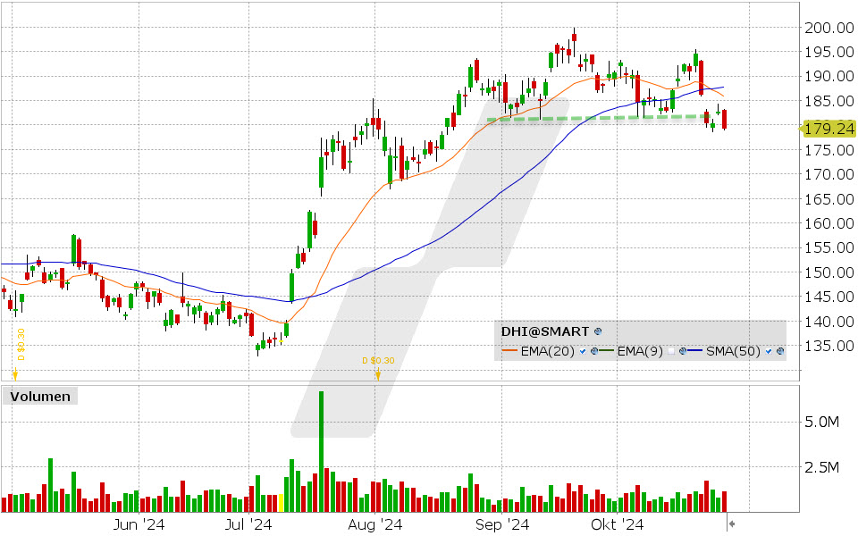Click the 175.00 price axis label
This screenshot has height=536, width=858.
coord(829,150)
